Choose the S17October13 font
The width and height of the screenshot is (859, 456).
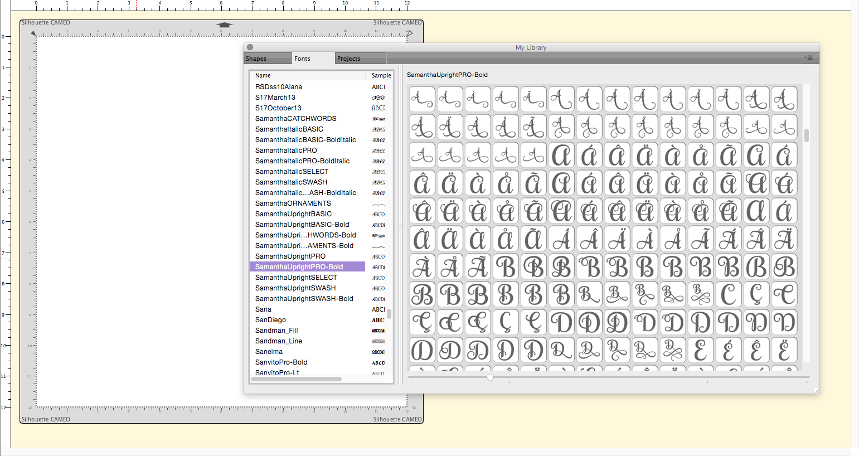318,108
